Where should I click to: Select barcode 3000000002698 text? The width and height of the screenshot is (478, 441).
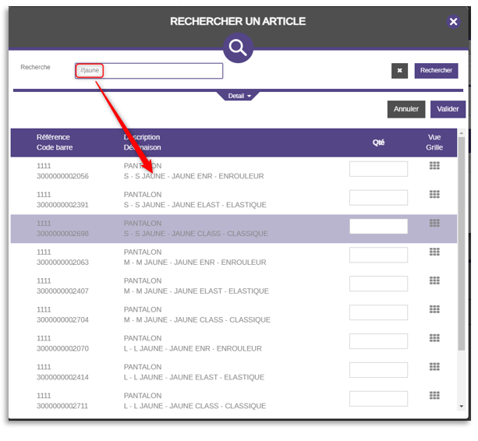pos(62,234)
